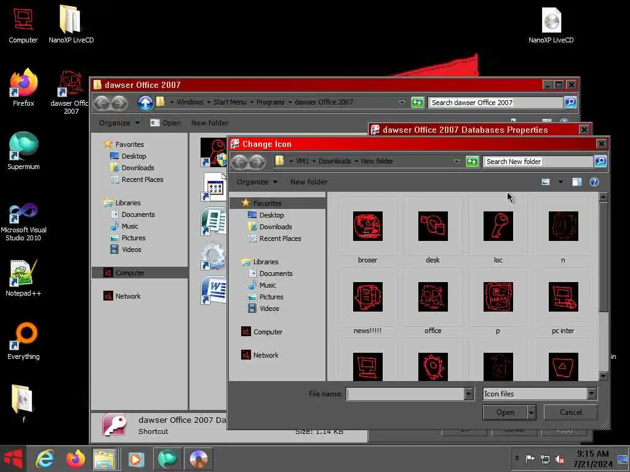Click scroll down arrow in icon list

603,376
